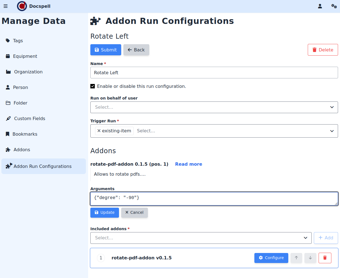Go to Tags in the sidebar
Screen dimensions: 340x278
point(18,41)
